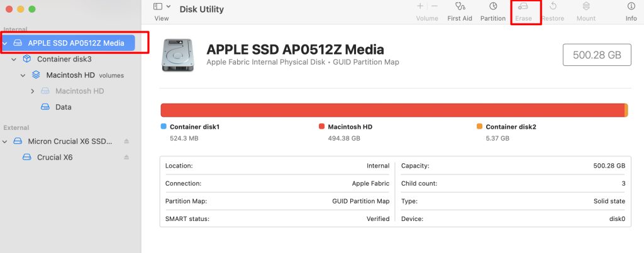Click the Disk Utility window title

point(202,9)
